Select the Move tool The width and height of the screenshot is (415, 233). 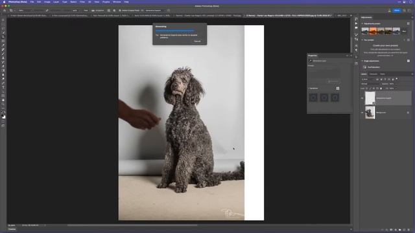(x=3, y=20)
